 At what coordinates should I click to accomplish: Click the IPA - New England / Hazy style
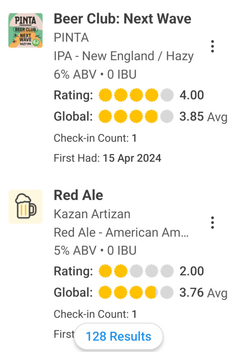[x=123, y=56]
